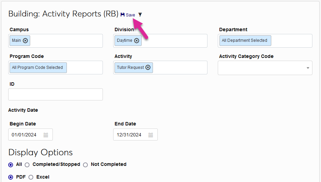Screen dimensions: 321x182
Task: Select the All display option
Action: point(11,165)
